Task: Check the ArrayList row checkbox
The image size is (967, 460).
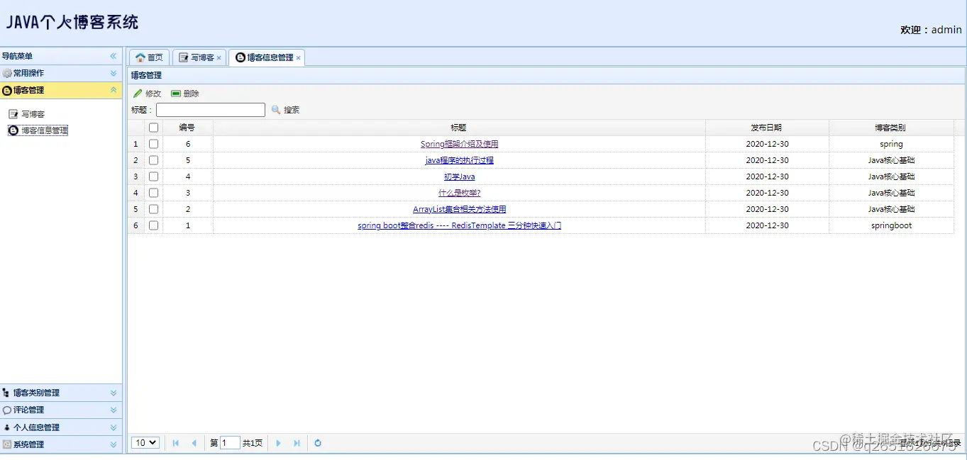Action: pos(153,209)
